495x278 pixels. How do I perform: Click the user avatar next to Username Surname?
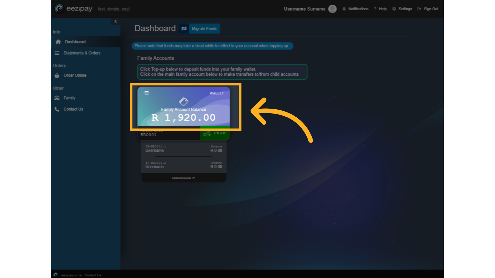332,9
